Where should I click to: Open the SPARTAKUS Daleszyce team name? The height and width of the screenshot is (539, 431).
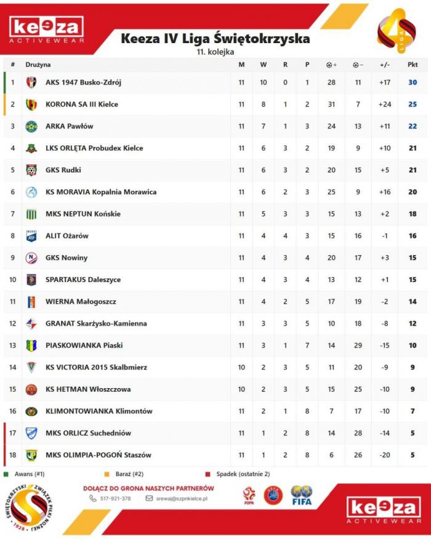coord(83,280)
